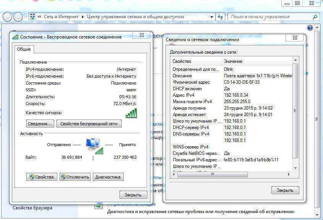
Task: Run the 'Диагностика' button
Action: tap(108, 177)
